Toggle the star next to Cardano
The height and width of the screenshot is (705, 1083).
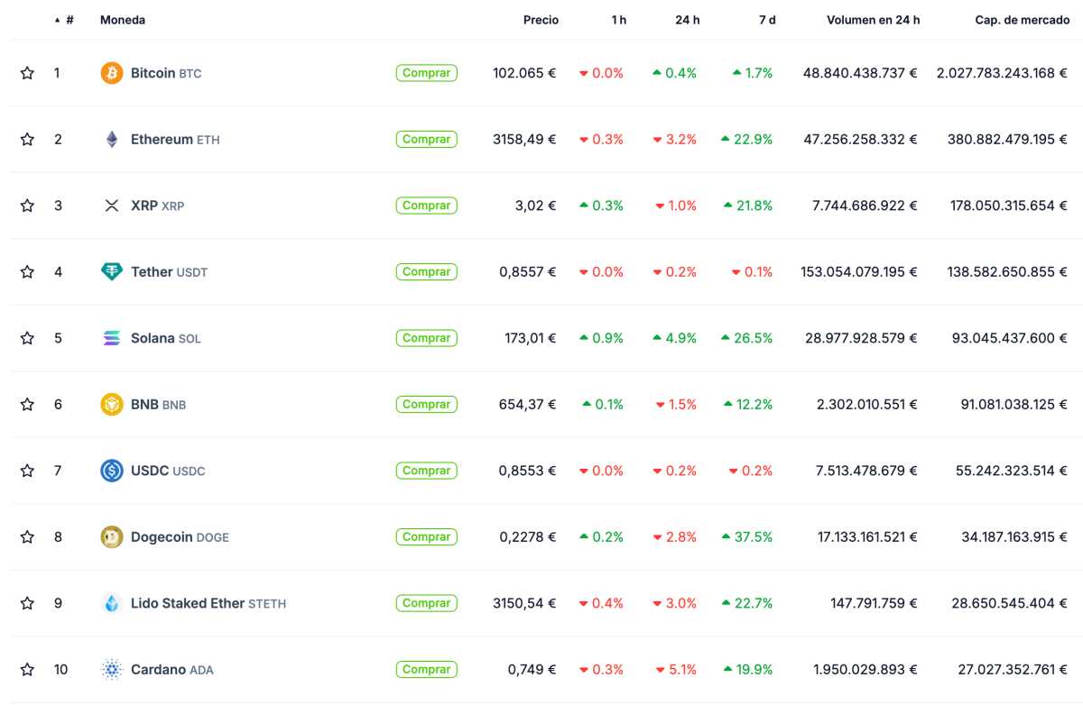[27, 670]
